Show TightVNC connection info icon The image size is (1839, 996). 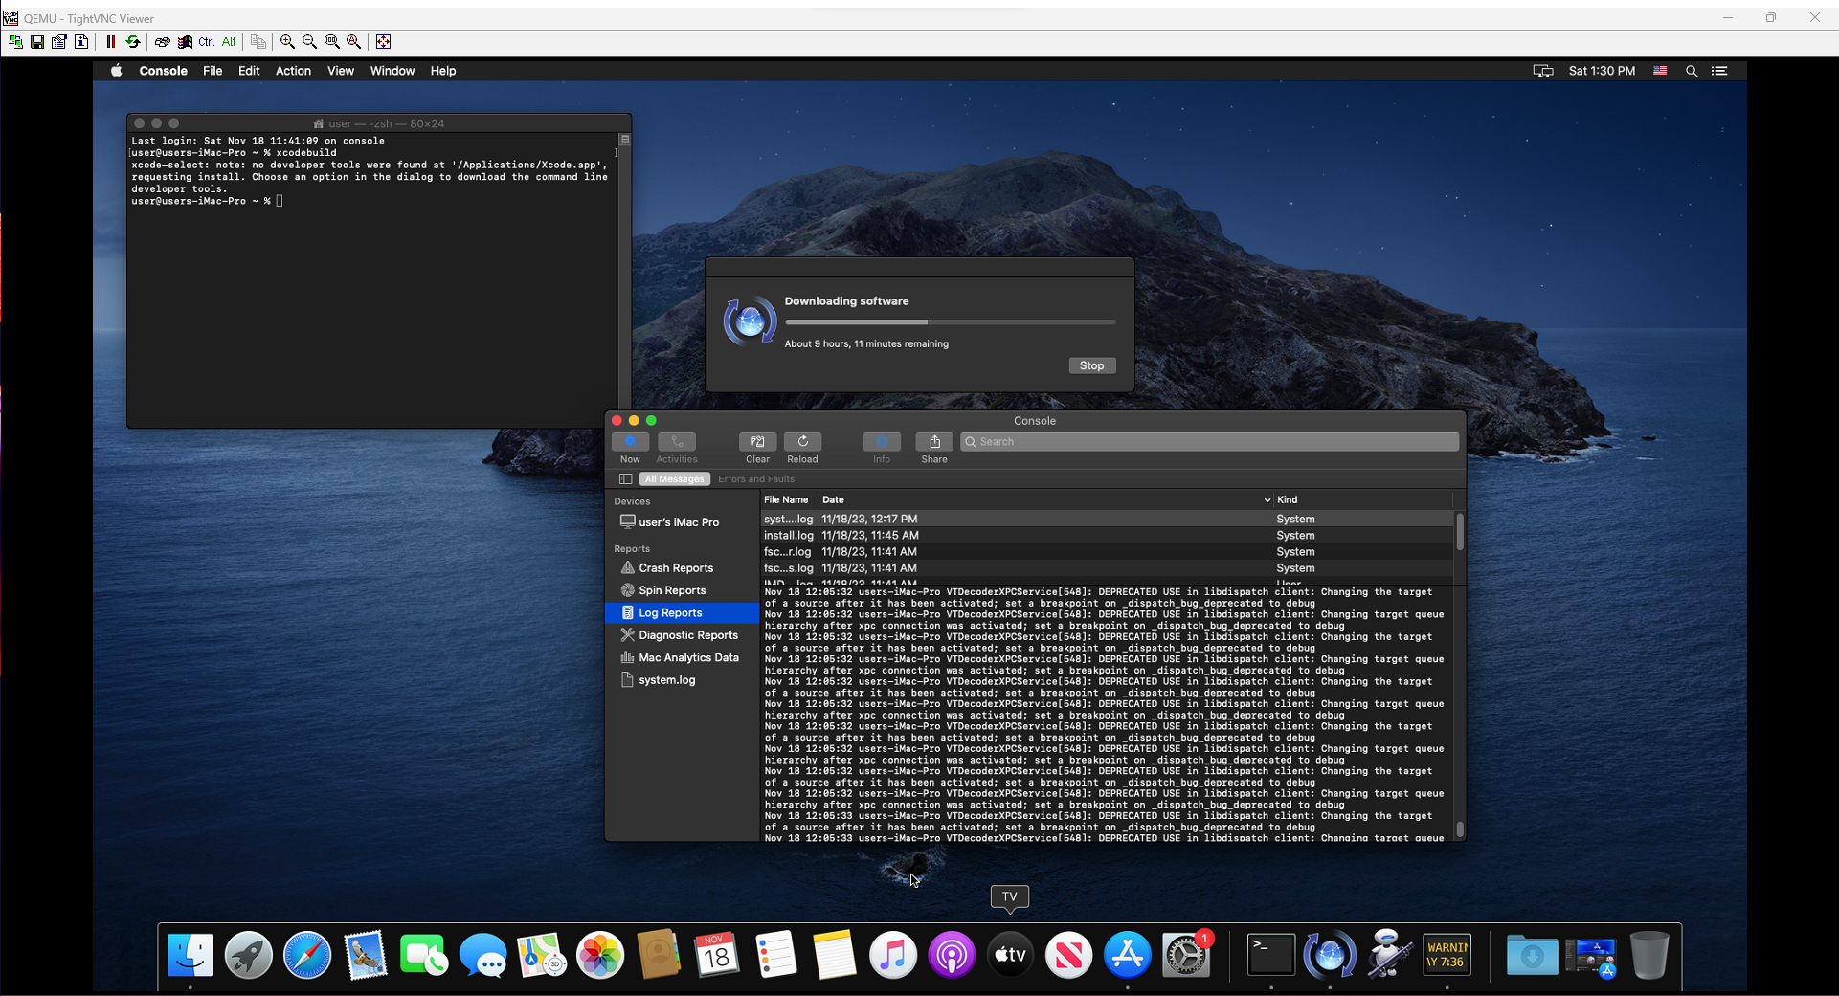click(x=81, y=42)
